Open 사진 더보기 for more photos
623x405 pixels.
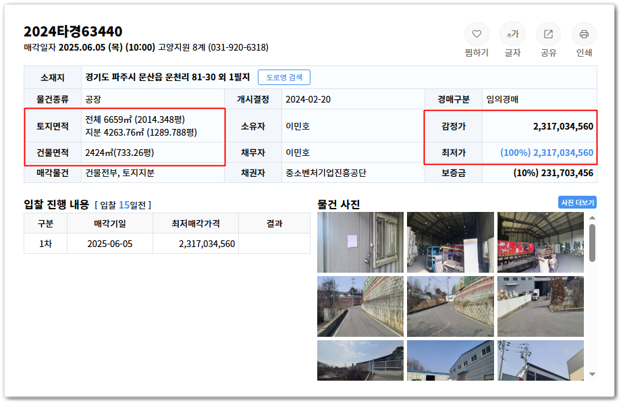(577, 202)
